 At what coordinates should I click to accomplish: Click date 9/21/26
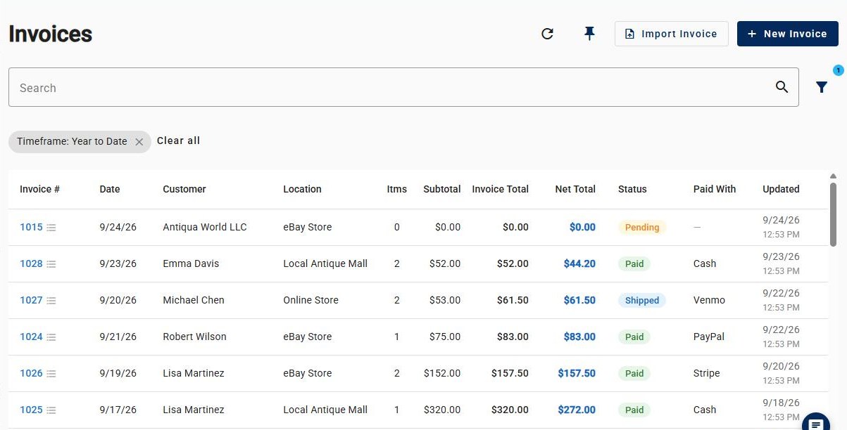[118, 337]
